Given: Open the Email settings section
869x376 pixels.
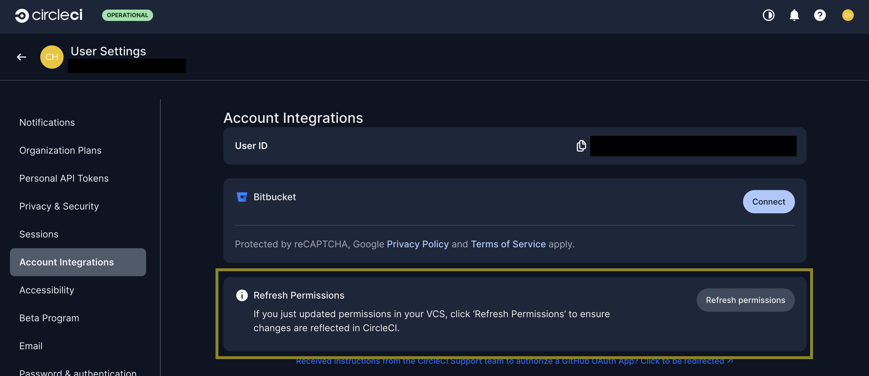Looking at the screenshot, I should coord(31,346).
